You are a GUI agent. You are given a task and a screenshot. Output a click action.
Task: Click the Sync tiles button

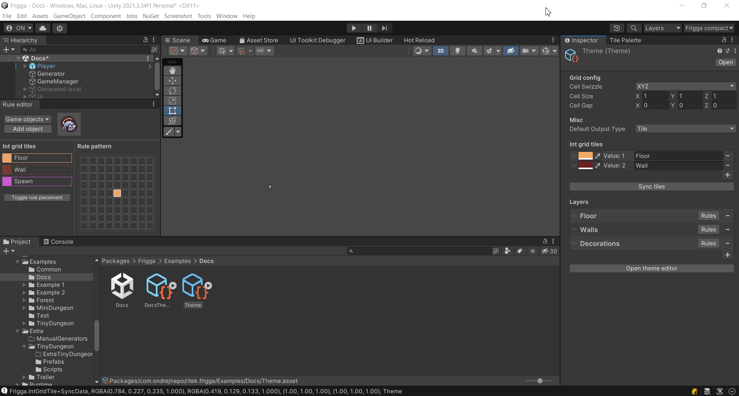pyautogui.click(x=652, y=186)
